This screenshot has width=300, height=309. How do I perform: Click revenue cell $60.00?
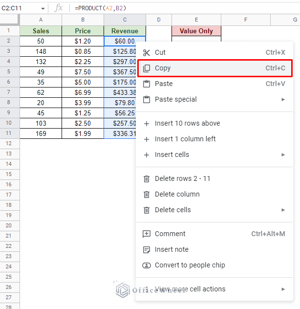coord(125,41)
